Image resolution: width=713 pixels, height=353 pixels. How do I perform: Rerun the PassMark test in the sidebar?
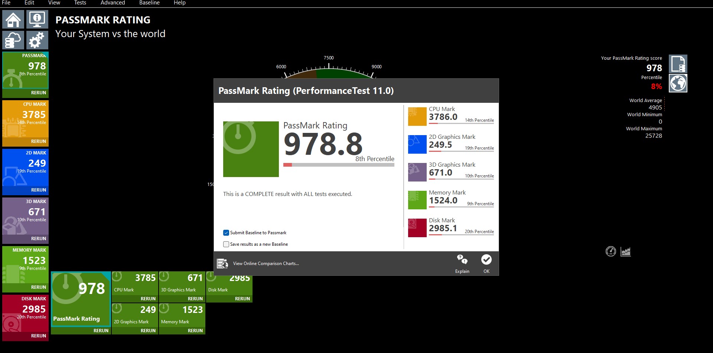[x=39, y=93]
